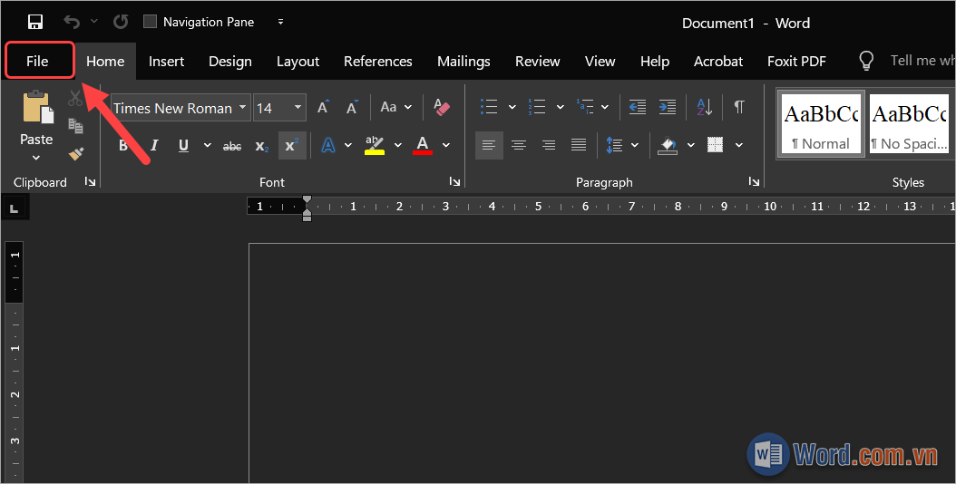
Task: Switch to the Insert tab
Action: point(166,61)
